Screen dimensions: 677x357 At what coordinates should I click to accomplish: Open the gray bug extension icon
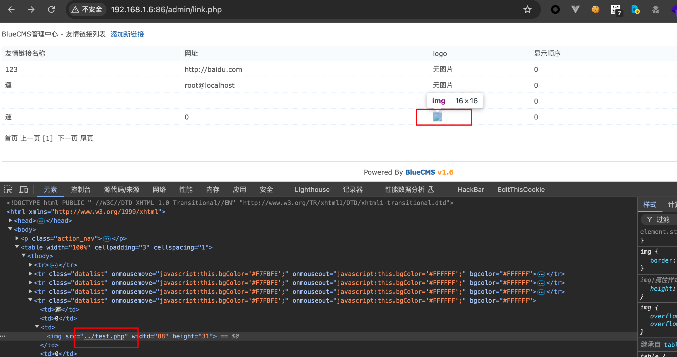656,9
